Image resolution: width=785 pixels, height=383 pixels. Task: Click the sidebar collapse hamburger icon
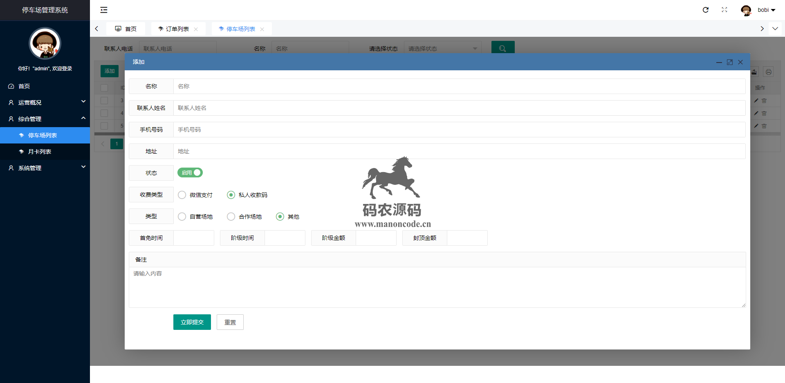pyautogui.click(x=104, y=10)
